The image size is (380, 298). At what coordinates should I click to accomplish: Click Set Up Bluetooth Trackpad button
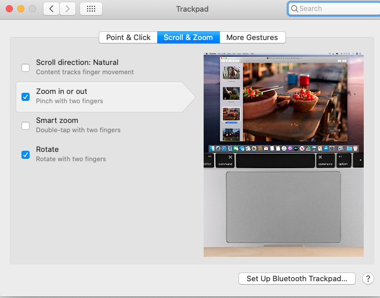[x=297, y=279]
